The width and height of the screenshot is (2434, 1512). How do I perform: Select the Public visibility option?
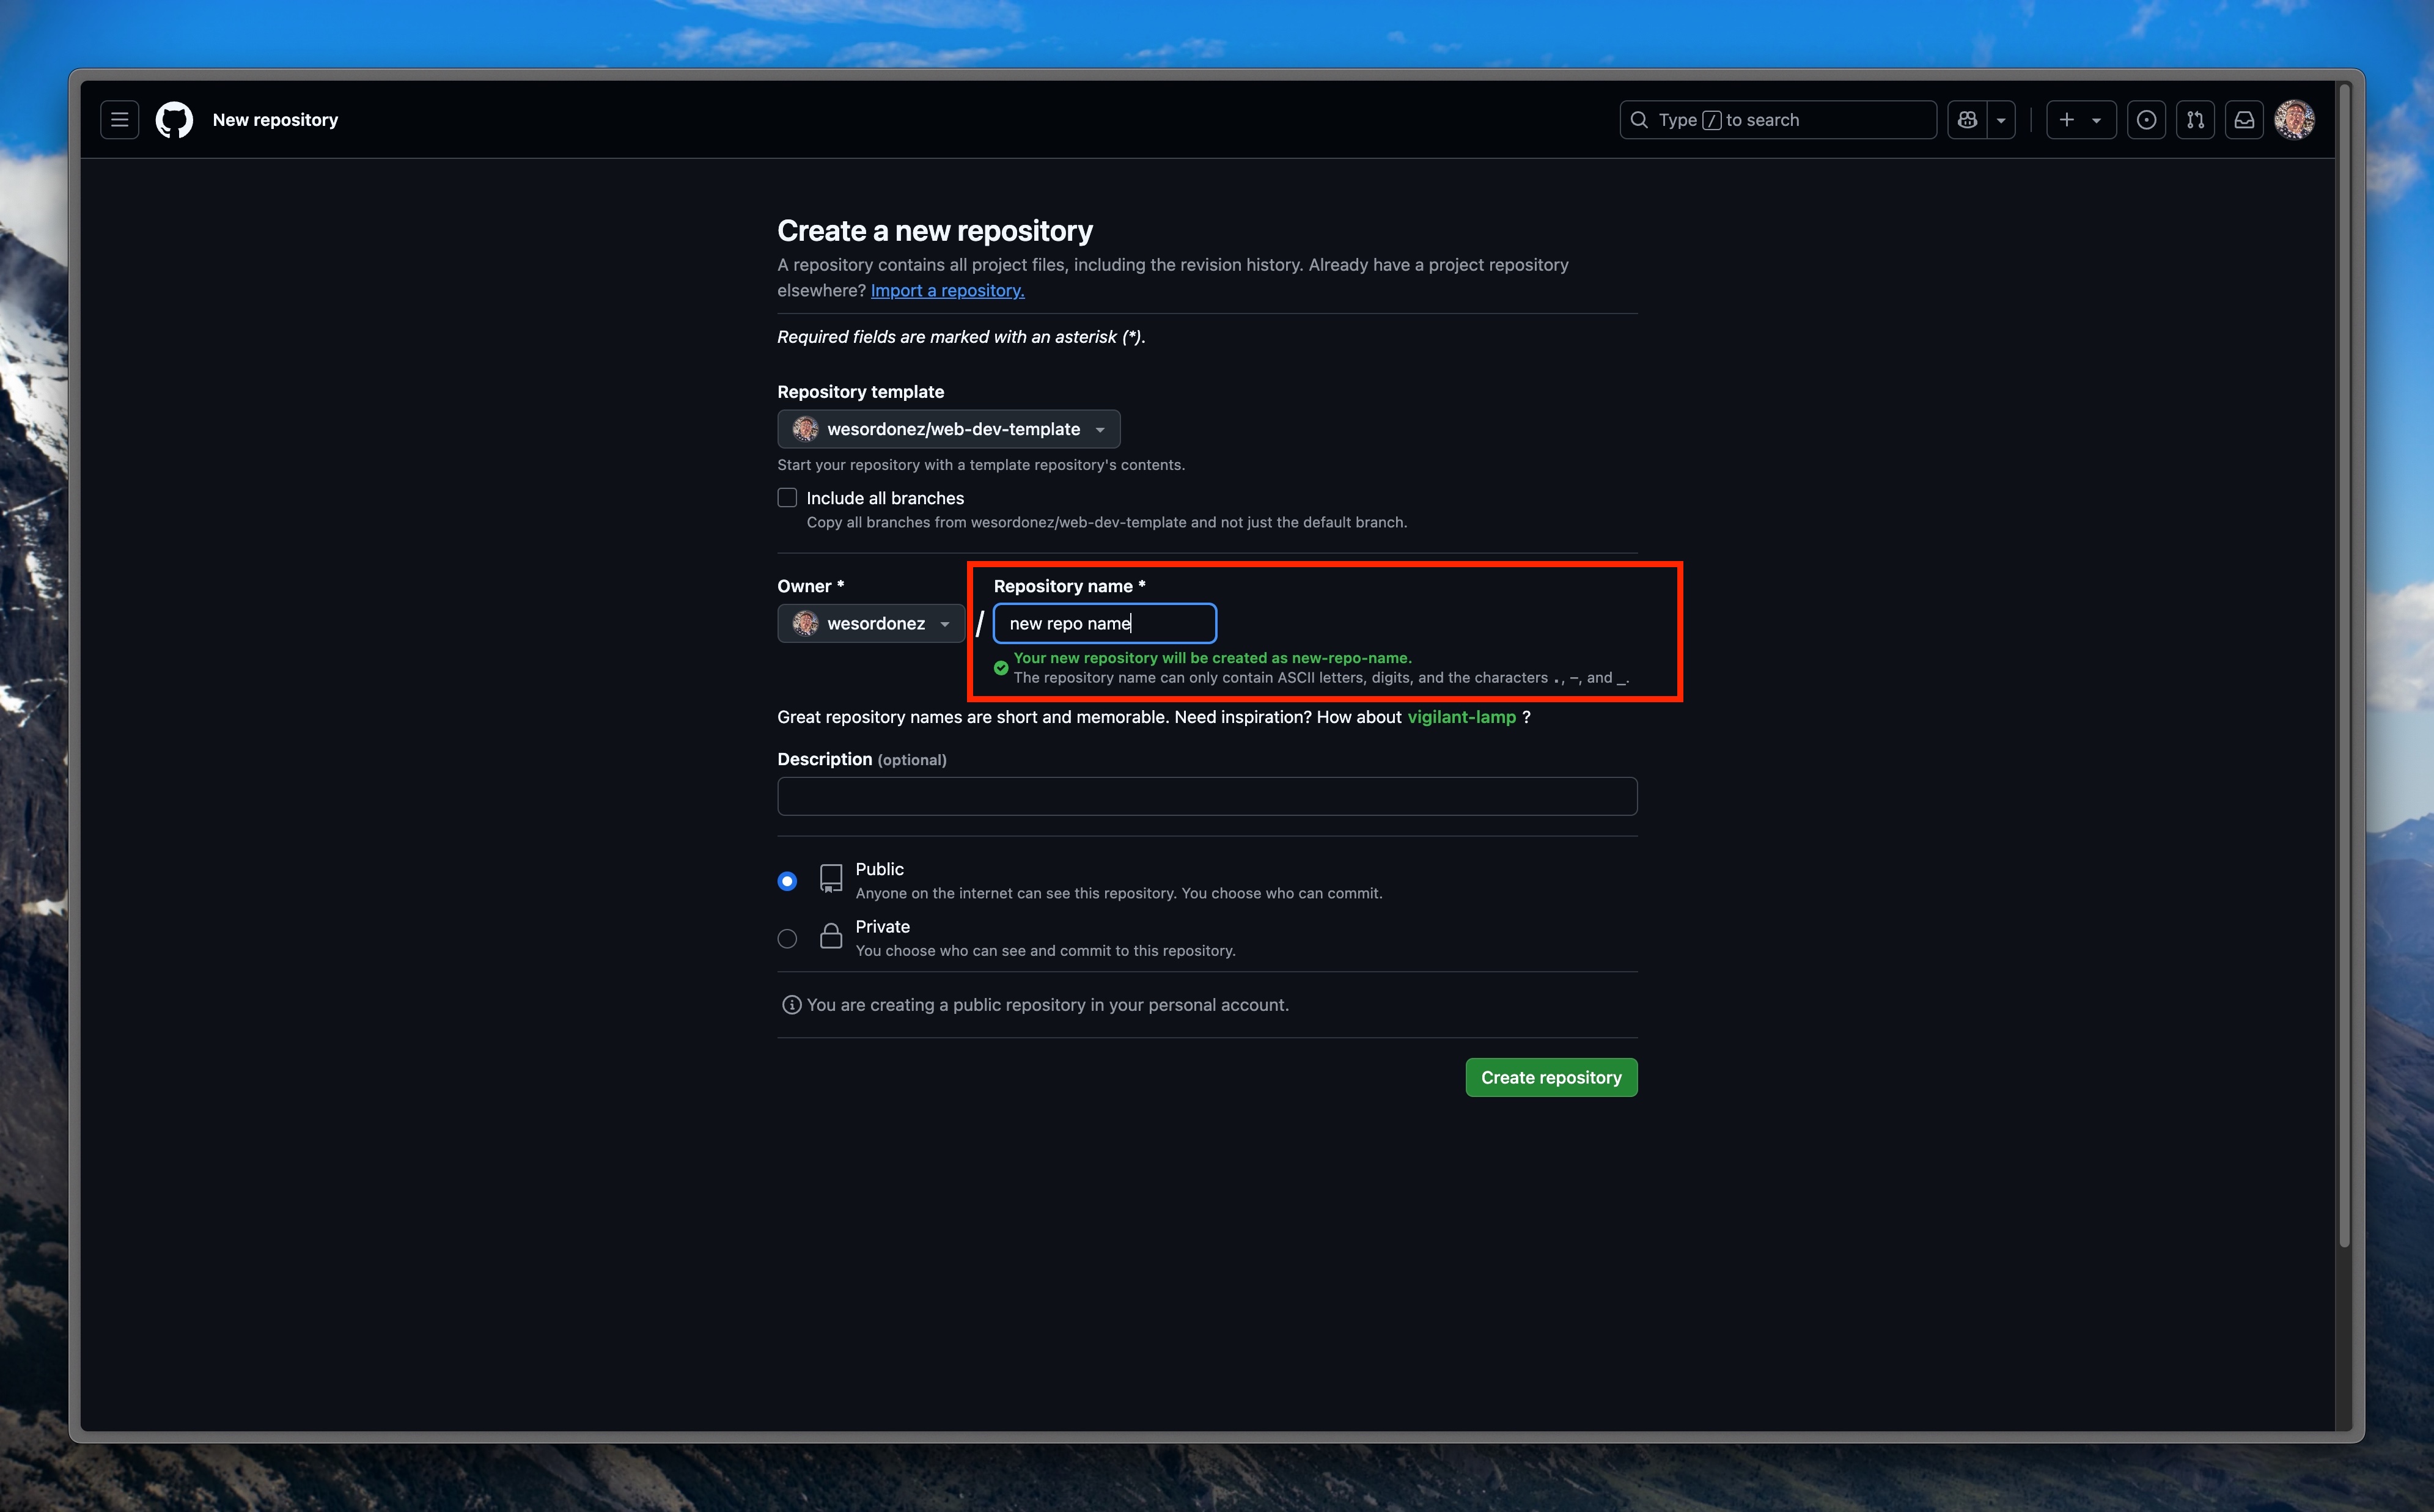point(787,881)
